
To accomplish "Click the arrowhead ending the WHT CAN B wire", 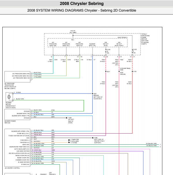I will 69,140.
